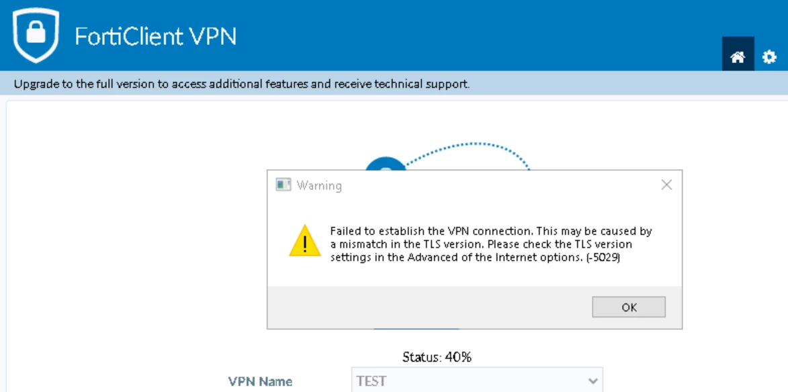Click the yellow warning triangle icon
Viewport: 788px width, 392px height.
(x=304, y=240)
